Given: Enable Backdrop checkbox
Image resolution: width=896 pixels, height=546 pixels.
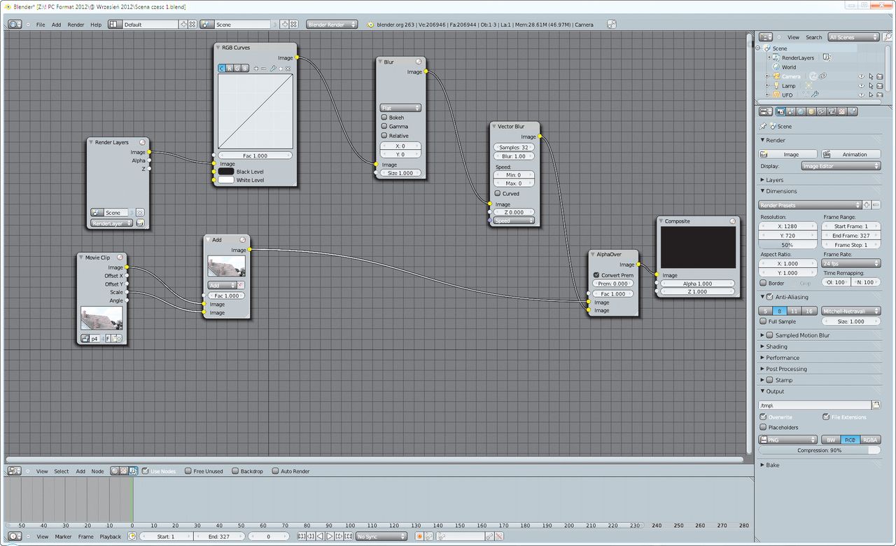Looking at the screenshot, I should [x=235, y=471].
